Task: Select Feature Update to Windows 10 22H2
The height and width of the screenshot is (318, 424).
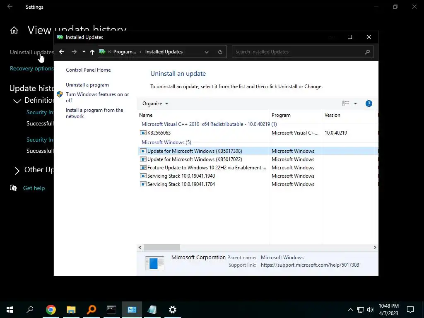Action: coord(207,168)
